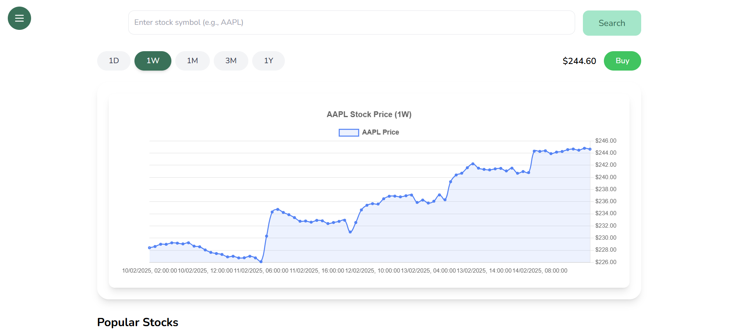
Task: Click the $246.00 y-axis label
Action: [605, 141]
